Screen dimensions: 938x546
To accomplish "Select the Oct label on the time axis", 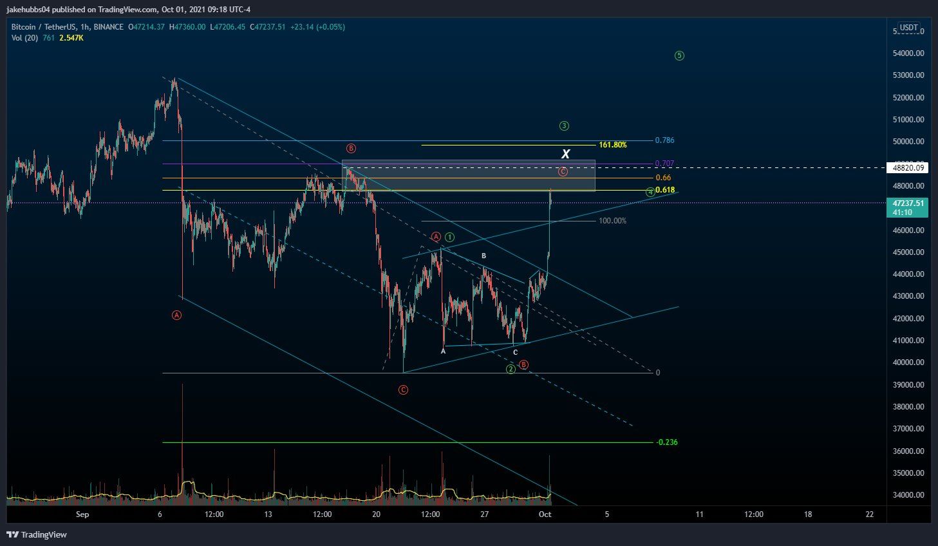I will (x=545, y=514).
